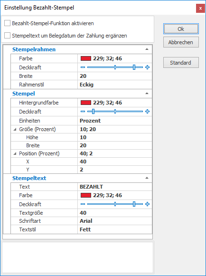
Task: Decrease Stempel Deckkraft with minus icon
Action: click(x=83, y=112)
